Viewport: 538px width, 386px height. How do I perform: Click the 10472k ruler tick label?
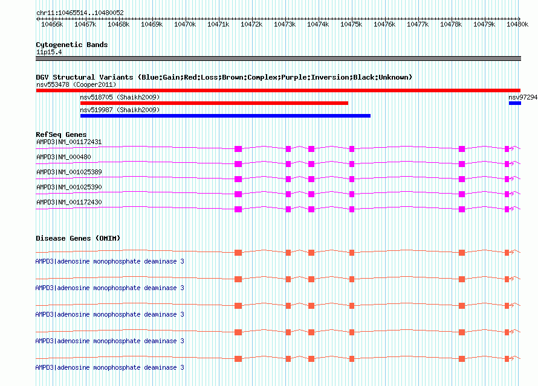(x=251, y=24)
